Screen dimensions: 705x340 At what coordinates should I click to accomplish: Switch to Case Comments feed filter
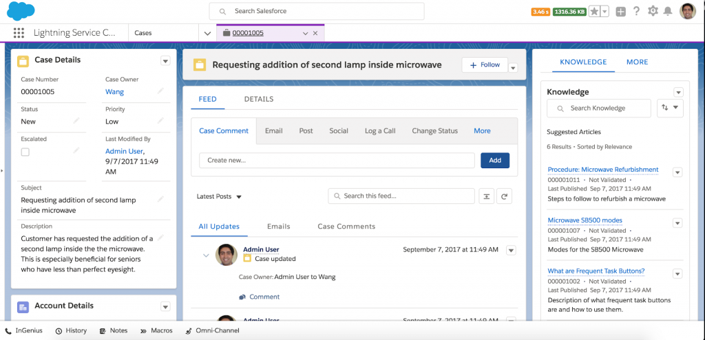[x=346, y=227]
